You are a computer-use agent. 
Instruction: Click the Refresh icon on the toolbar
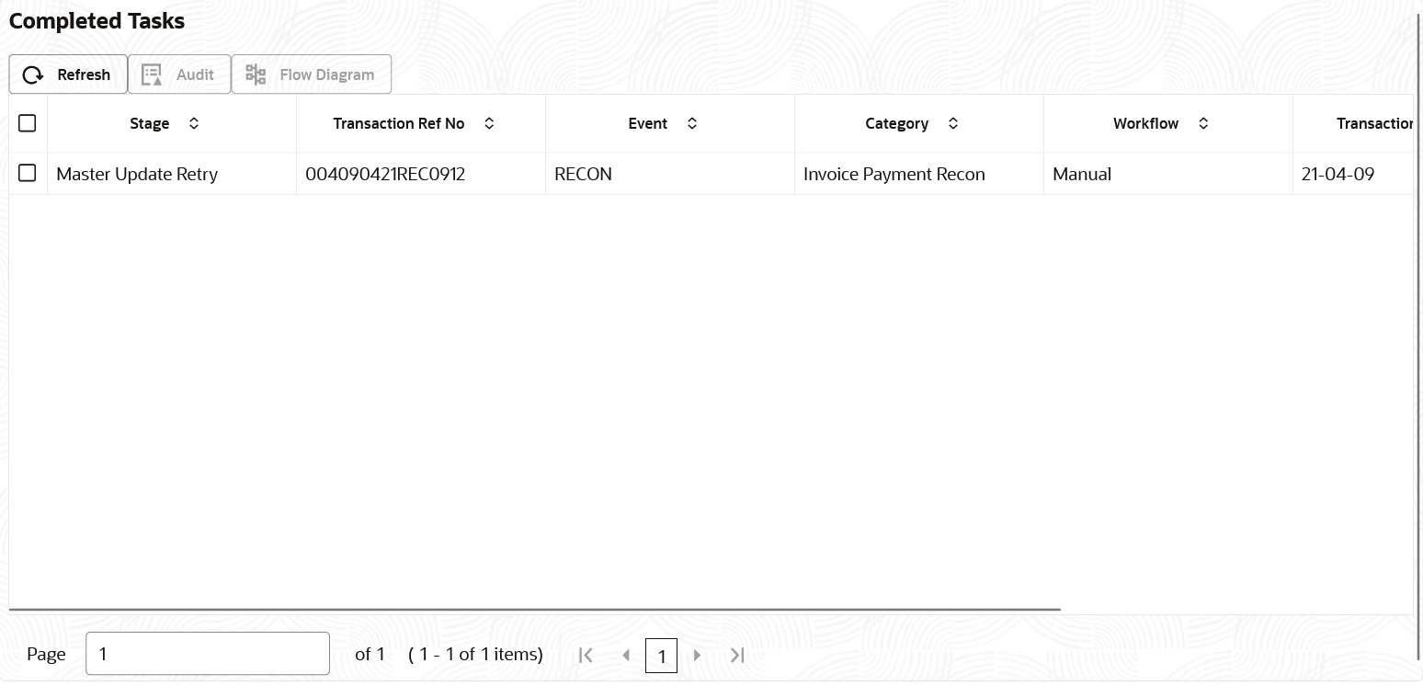[33, 74]
